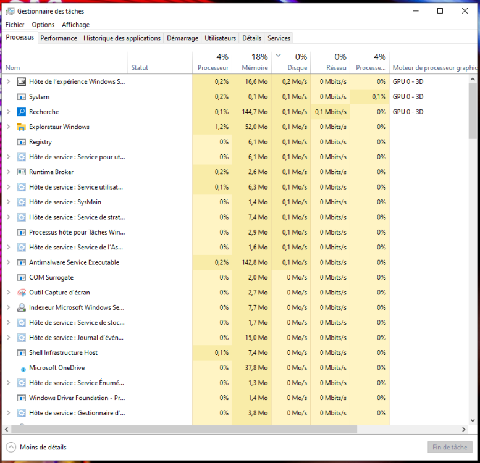Click the Explorateur Windows folder icon
The height and width of the screenshot is (463, 480).
[22, 127]
